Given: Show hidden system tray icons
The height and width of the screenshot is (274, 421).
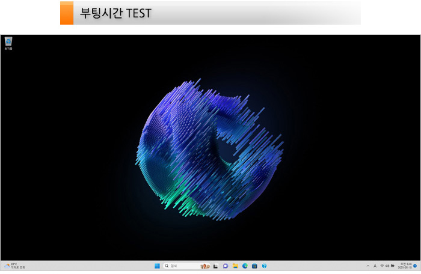Looking at the screenshot, I should point(368,266).
